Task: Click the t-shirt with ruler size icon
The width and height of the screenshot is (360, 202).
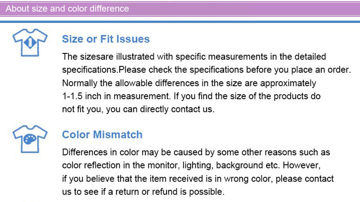Action: pos(30,42)
